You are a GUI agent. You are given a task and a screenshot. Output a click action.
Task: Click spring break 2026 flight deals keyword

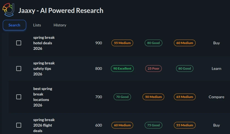click(x=44, y=125)
